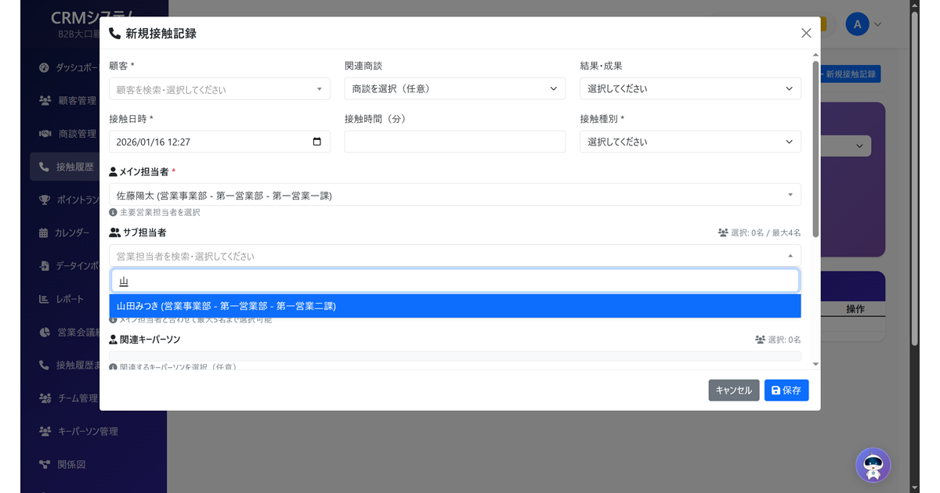Open the 結果・成果 select box
940x493 pixels.
pyautogui.click(x=689, y=89)
